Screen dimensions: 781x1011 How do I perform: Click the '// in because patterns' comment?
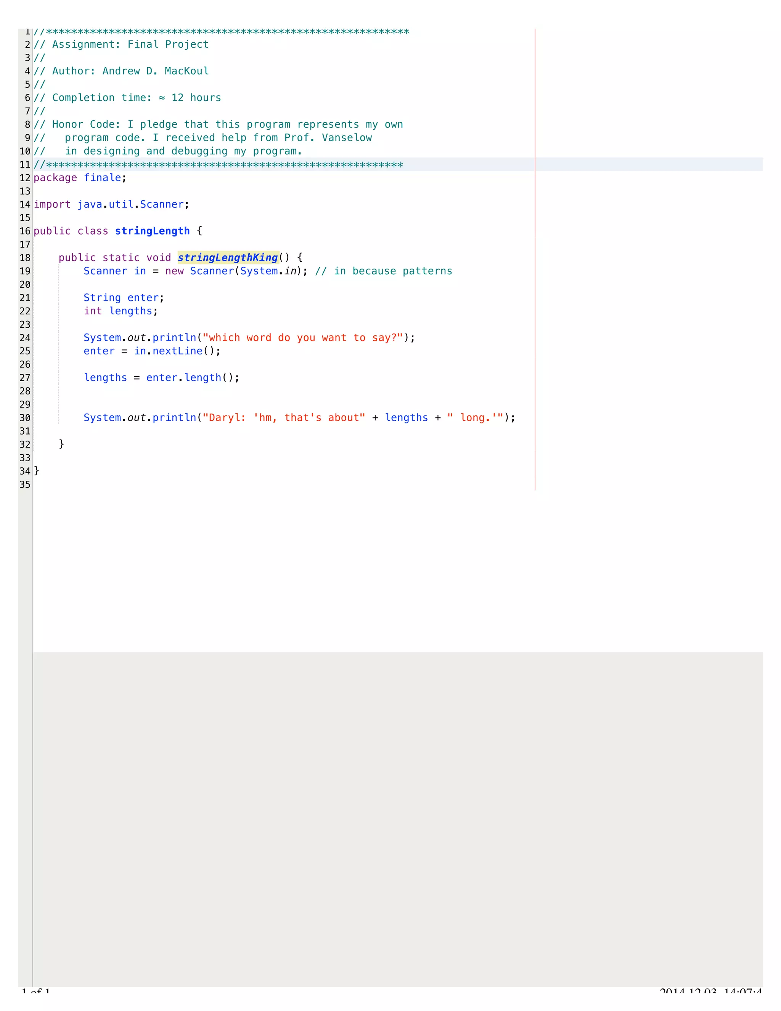coord(384,271)
